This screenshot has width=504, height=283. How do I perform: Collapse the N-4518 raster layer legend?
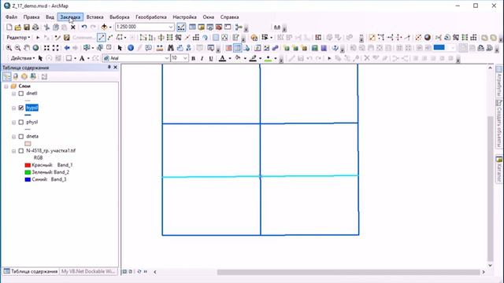click(x=14, y=151)
